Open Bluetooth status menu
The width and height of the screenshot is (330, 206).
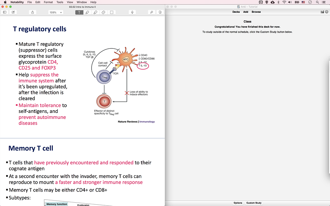[x=278, y=2]
